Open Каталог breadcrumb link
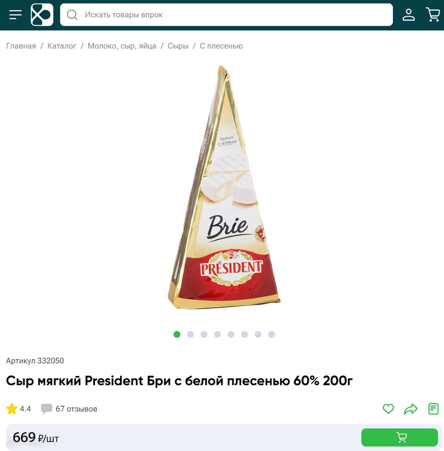Image resolution: width=444 pixels, height=451 pixels. pyautogui.click(x=62, y=46)
